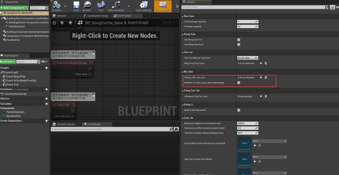Select ParticleSystem in Components tree
Screen dimensions: 339x175
pos(17,26)
